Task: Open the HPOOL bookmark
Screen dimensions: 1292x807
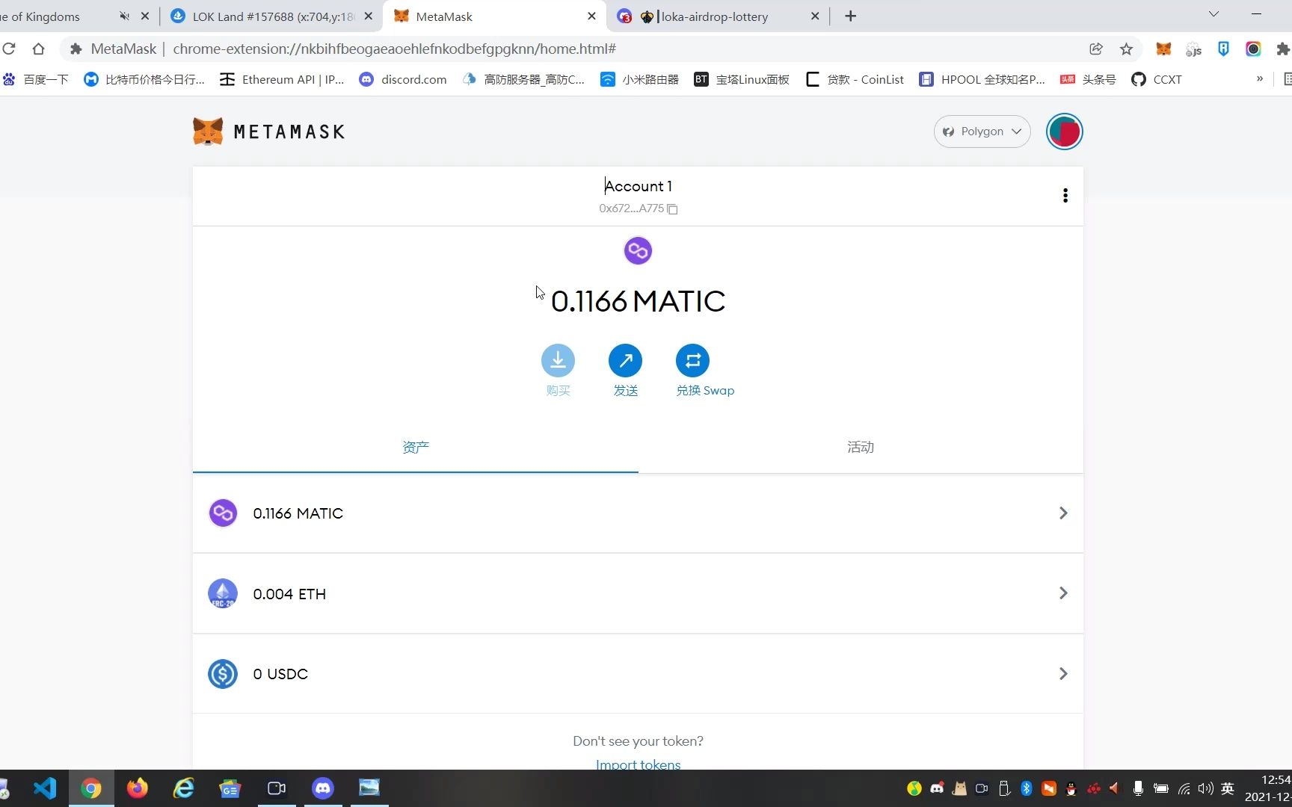Action: (x=982, y=79)
